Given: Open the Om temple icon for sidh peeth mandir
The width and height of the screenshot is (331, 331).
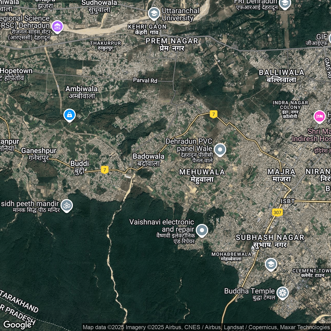Looking at the screenshot, I should [x=67, y=205].
